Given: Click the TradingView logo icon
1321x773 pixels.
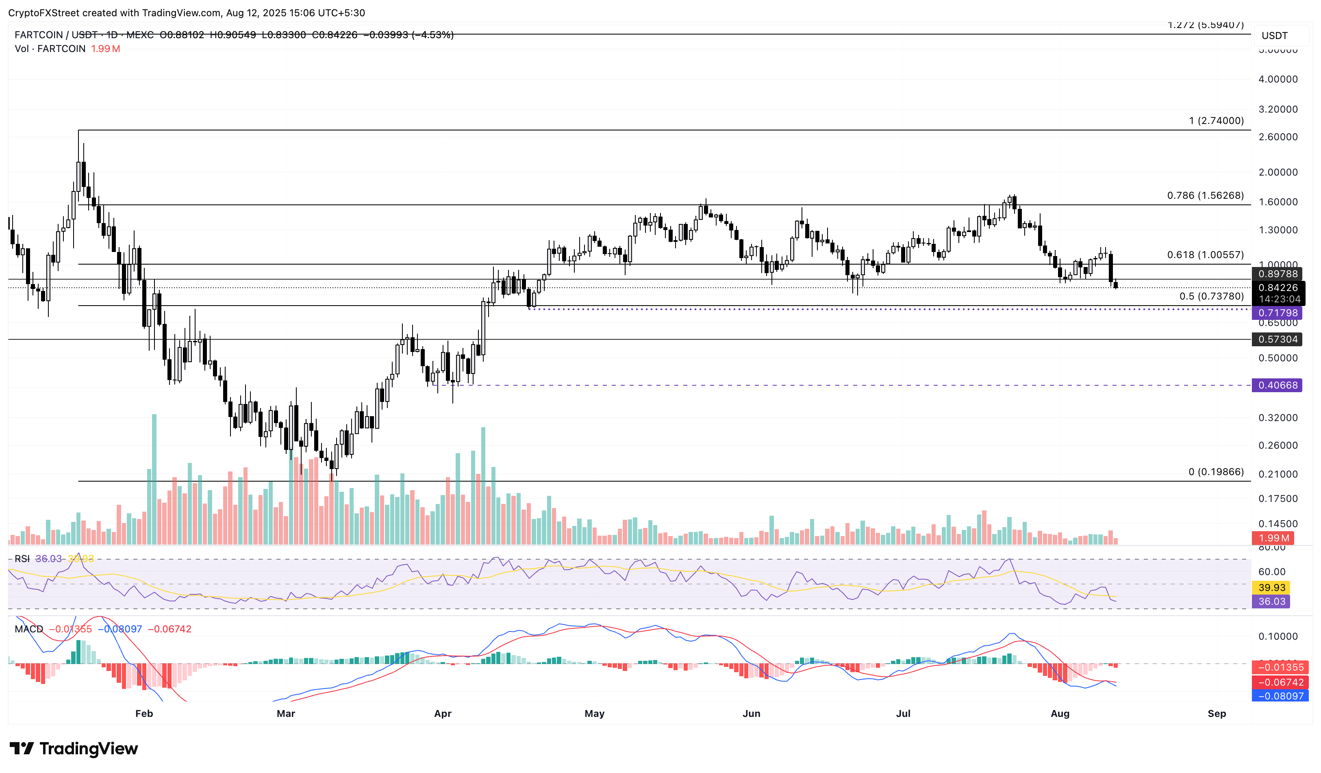Looking at the screenshot, I should coord(22,748).
